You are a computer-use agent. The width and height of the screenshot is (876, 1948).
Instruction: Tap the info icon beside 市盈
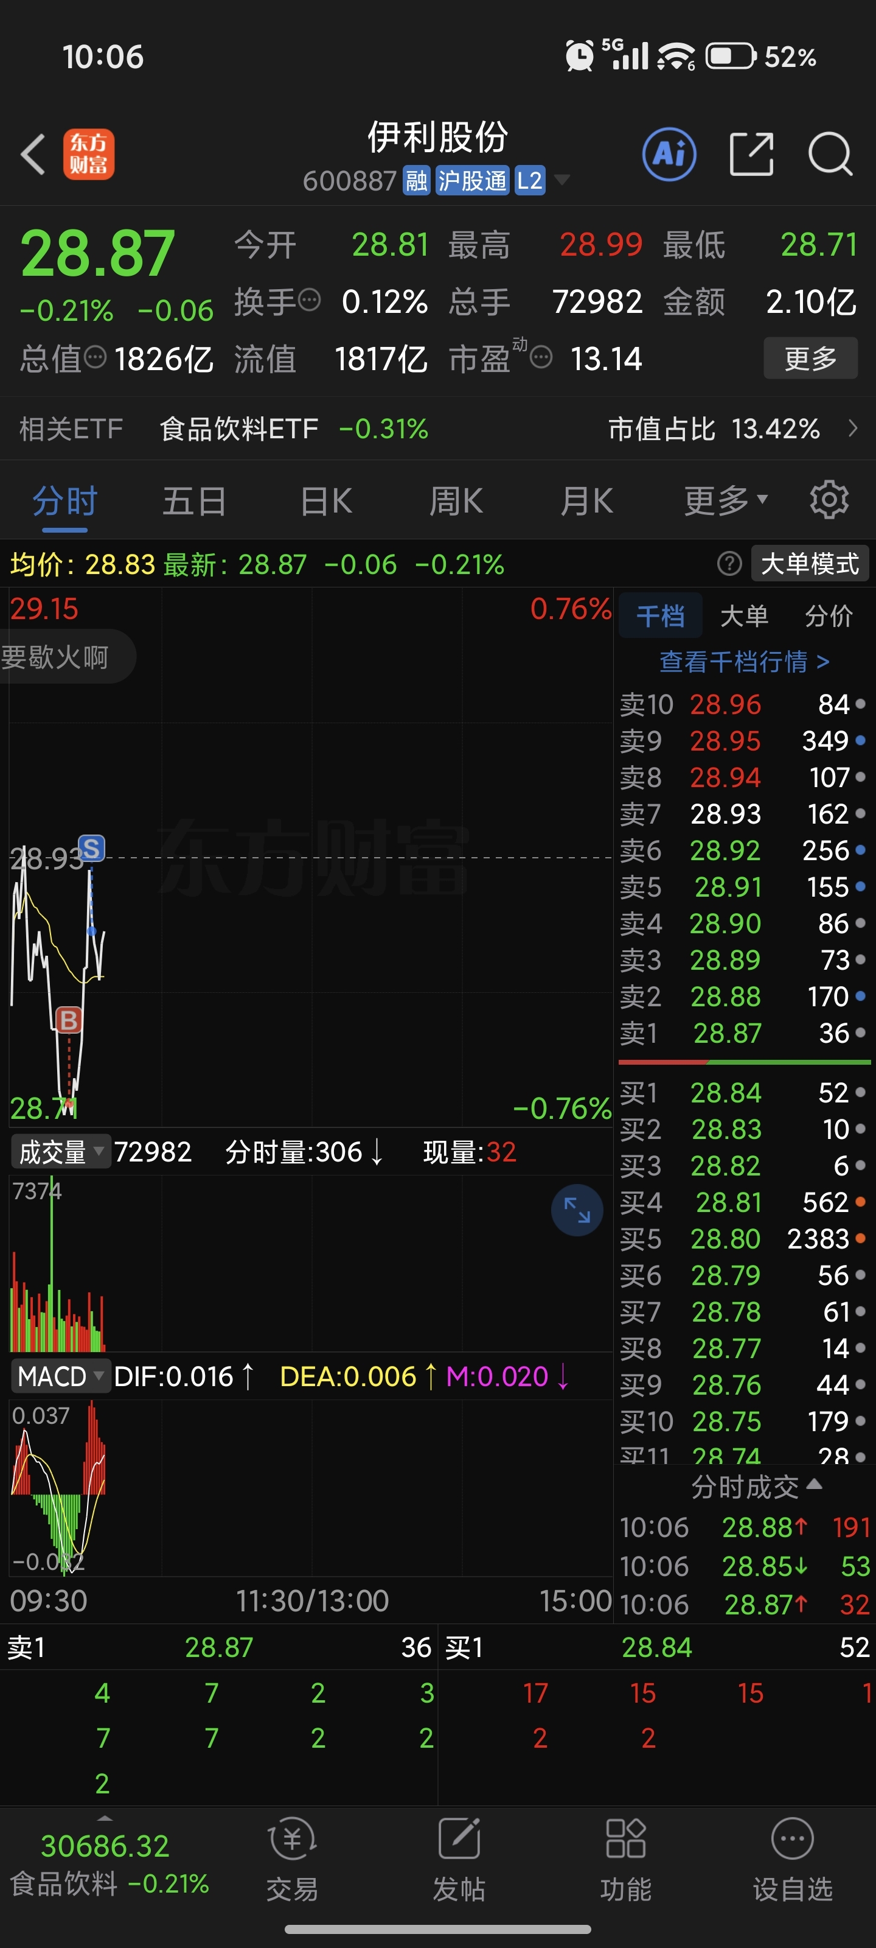pos(541,357)
